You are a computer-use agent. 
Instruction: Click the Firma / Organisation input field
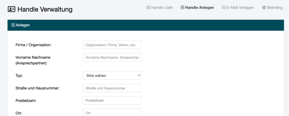click(x=112, y=45)
